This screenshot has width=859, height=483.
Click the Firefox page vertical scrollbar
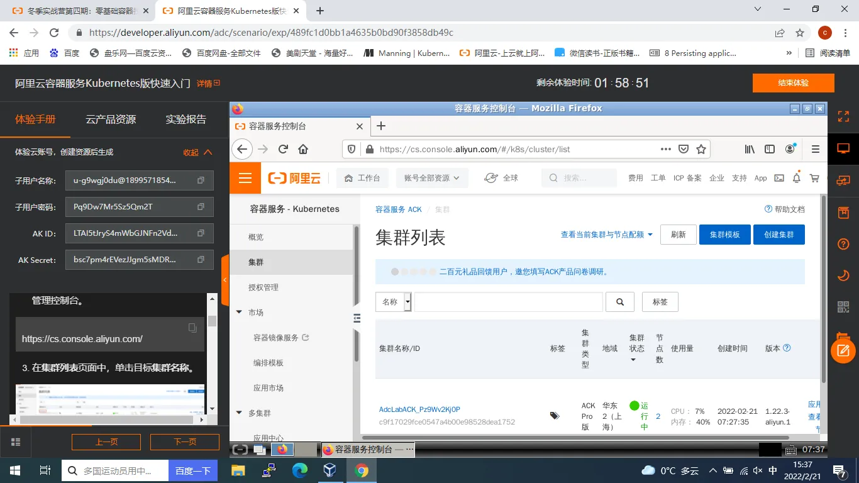[x=824, y=290]
